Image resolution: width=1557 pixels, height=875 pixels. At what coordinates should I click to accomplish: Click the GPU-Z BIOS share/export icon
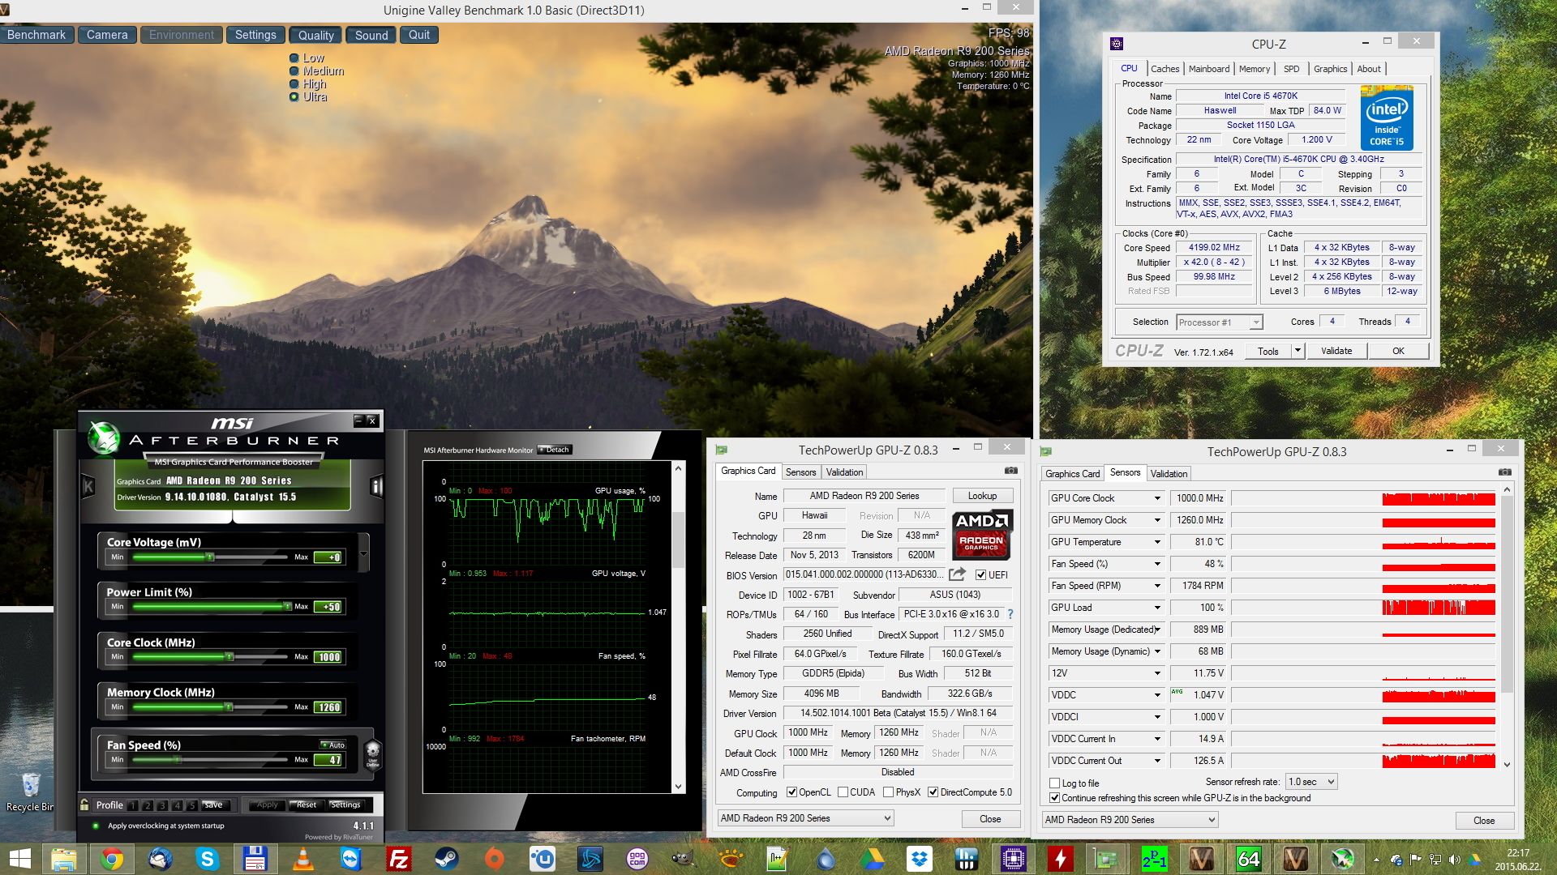(958, 574)
